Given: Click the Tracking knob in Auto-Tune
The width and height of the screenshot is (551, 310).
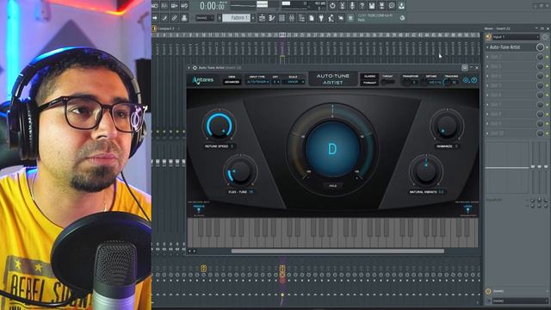Looking at the screenshot, I should click(448, 83).
